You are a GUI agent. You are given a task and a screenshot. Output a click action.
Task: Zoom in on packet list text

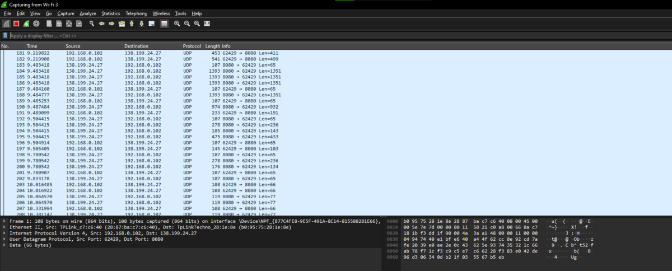(177, 24)
